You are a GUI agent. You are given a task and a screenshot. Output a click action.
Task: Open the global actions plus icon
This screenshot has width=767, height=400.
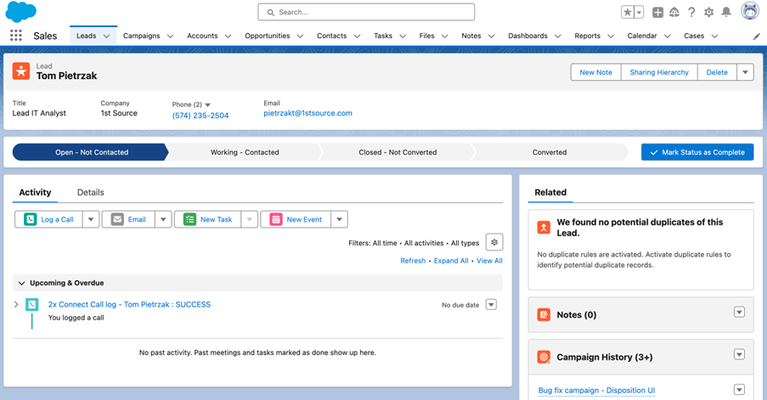pos(658,12)
